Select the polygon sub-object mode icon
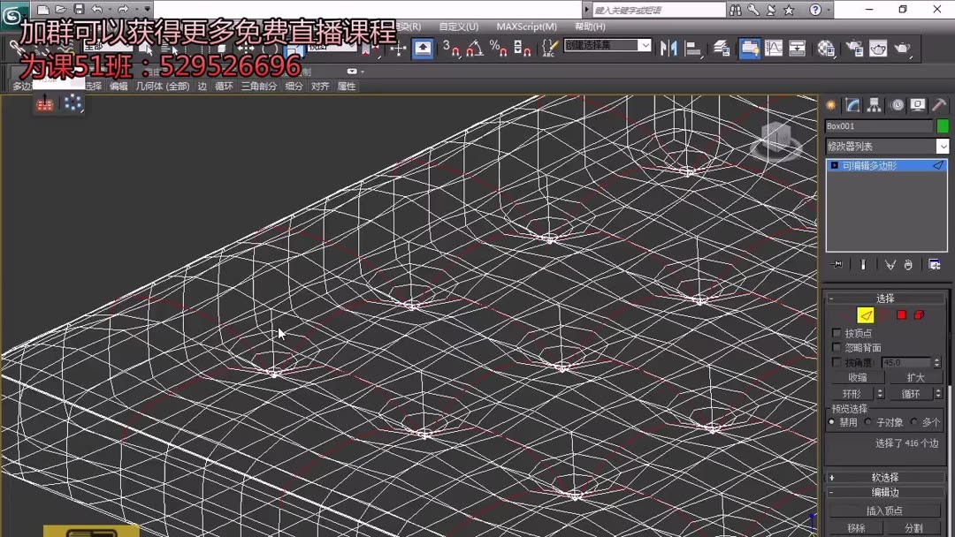Screen dimensions: 955x537 [903, 314]
